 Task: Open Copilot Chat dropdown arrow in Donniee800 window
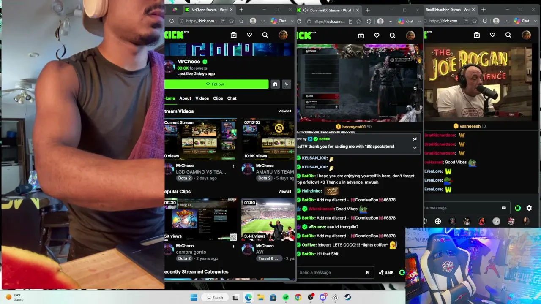coord(419,21)
